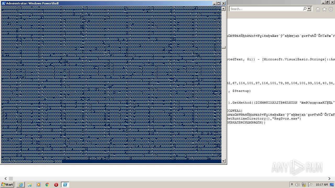The width and height of the screenshot is (335, 188).
Task: Switch to PowerShell taskbar button
Action: click(x=65, y=185)
